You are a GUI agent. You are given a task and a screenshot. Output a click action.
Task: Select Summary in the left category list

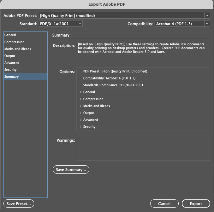click(x=26, y=77)
